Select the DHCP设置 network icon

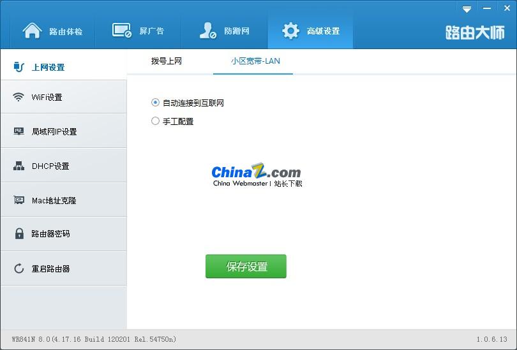coord(19,166)
